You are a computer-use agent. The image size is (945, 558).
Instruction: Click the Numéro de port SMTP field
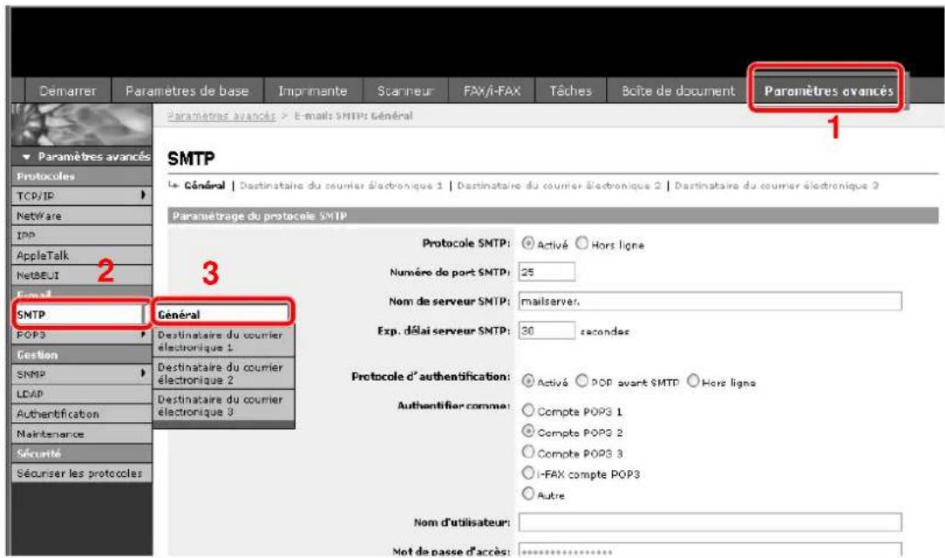[547, 272]
